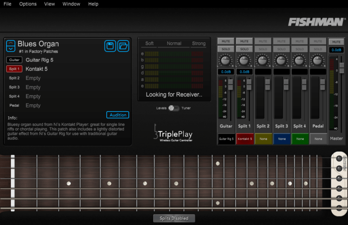The width and height of the screenshot is (348, 225).
Task: Click the Pedal channel volume fader
Action: click(322, 84)
